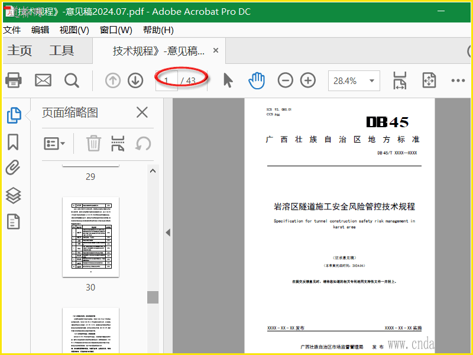Click page label 30
The image size is (473, 355).
point(90,287)
